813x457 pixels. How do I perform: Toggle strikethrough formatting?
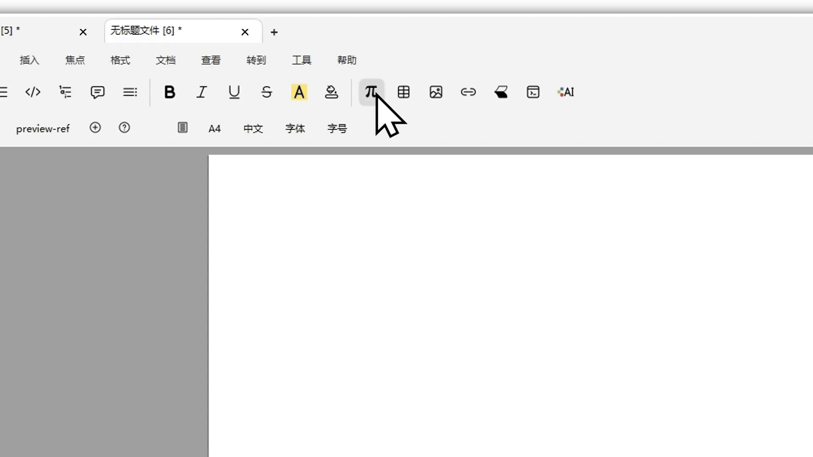pyautogui.click(x=266, y=92)
